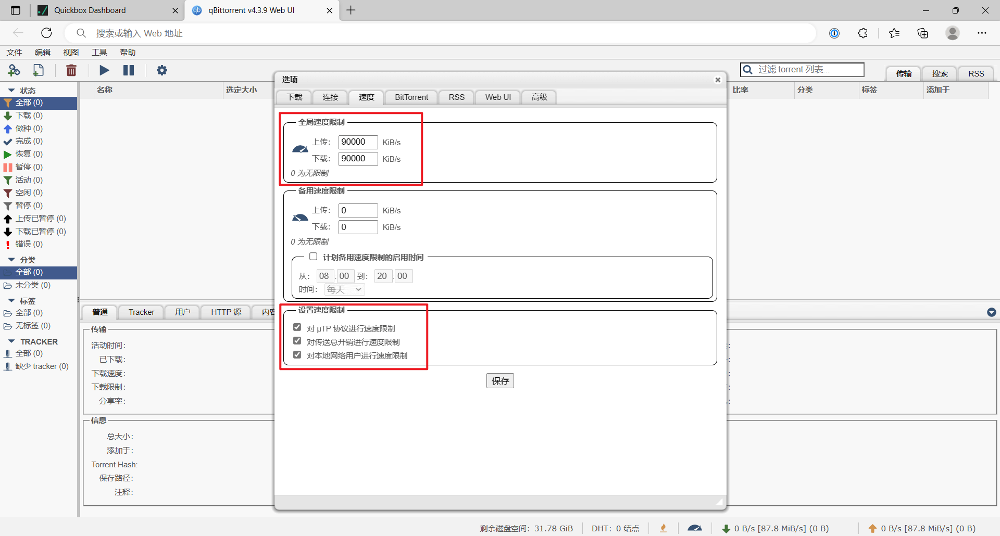Open the 搜索 main tab

pyautogui.click(x=940, y=74)
